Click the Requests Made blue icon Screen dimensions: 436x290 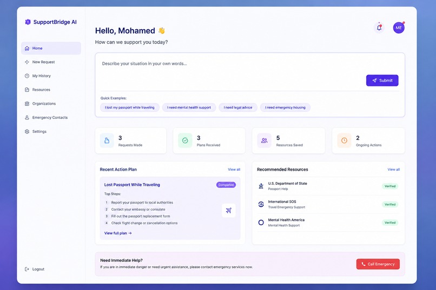click(107, 140)
